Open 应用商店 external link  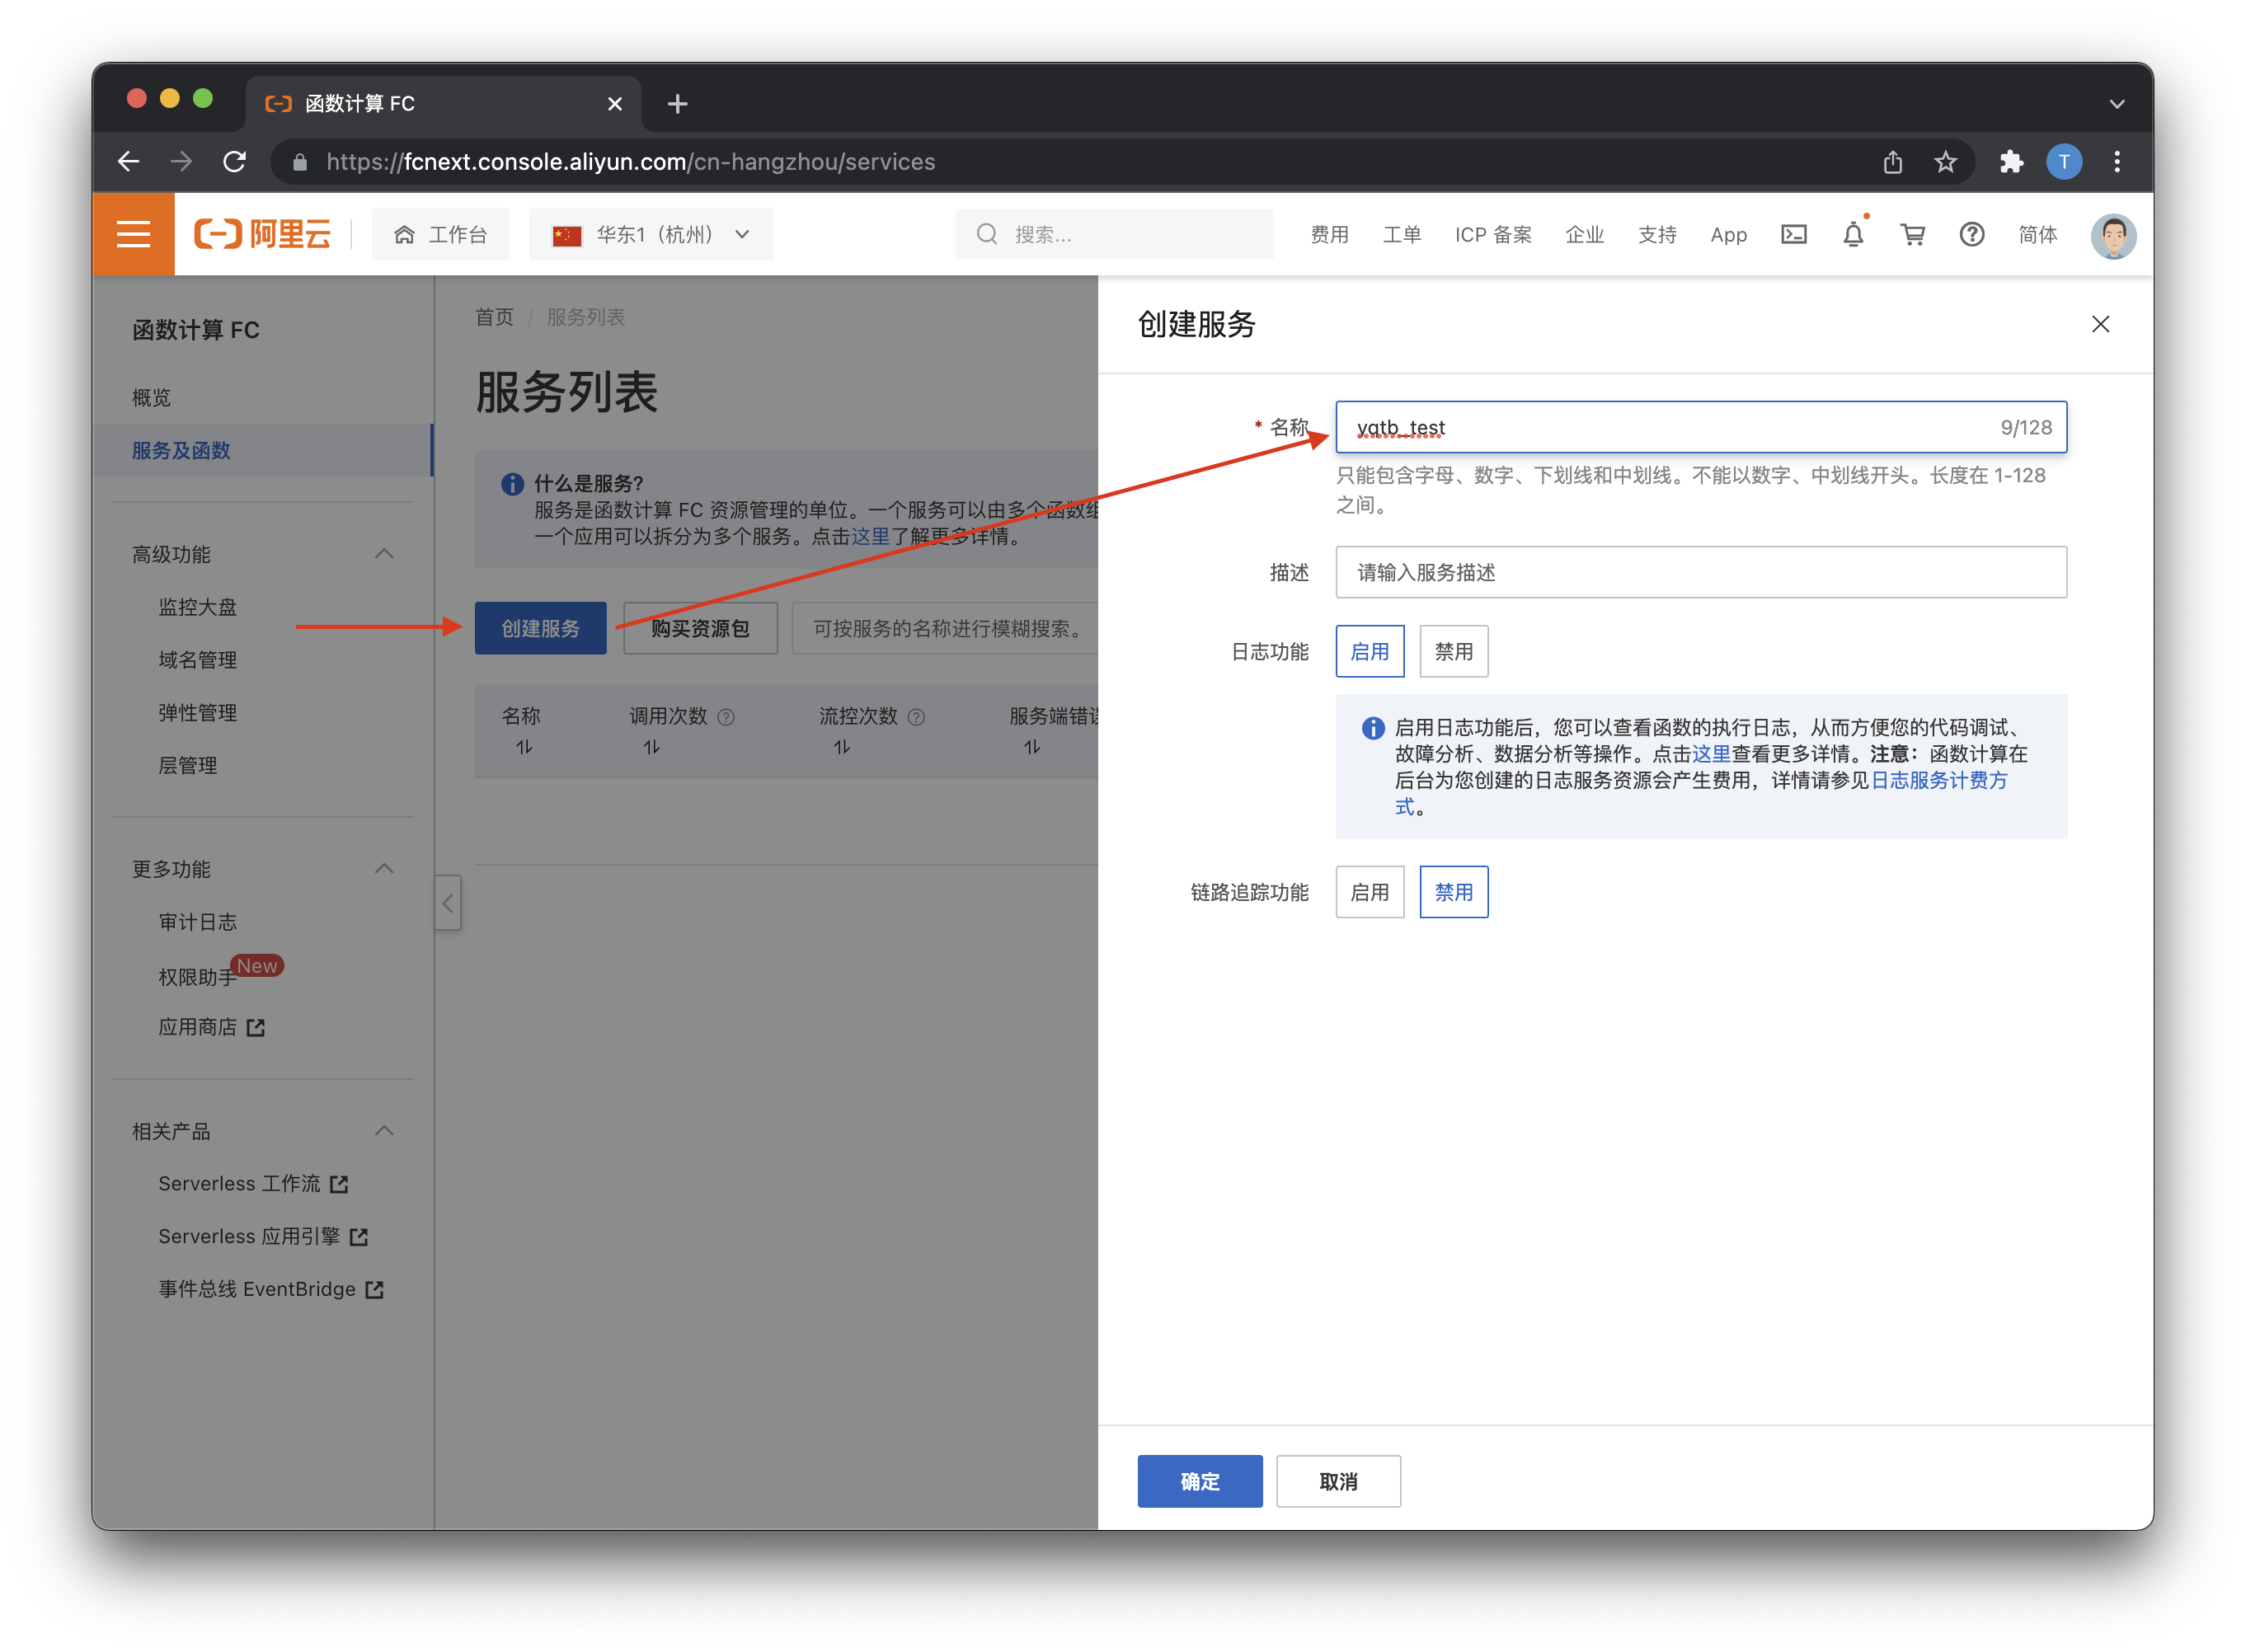coord(211,1027)
